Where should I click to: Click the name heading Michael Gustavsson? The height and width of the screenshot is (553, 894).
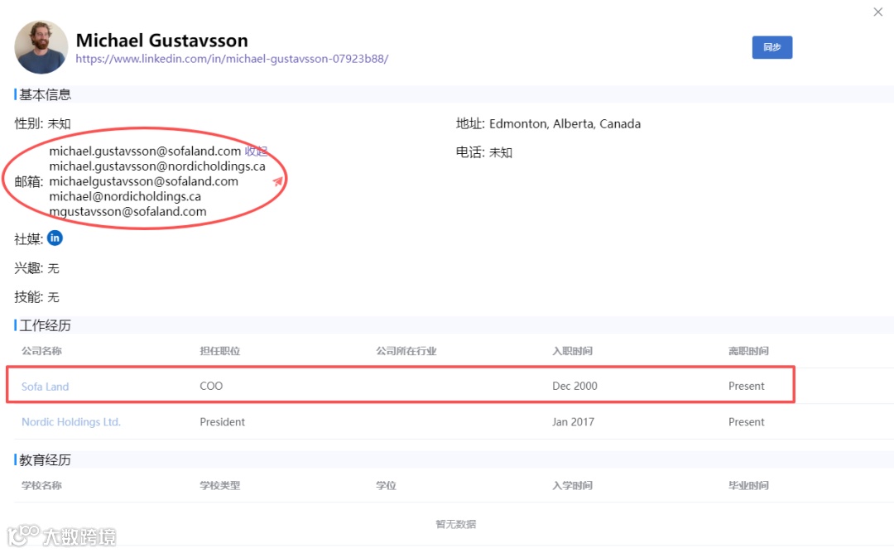tap(162, 41)
